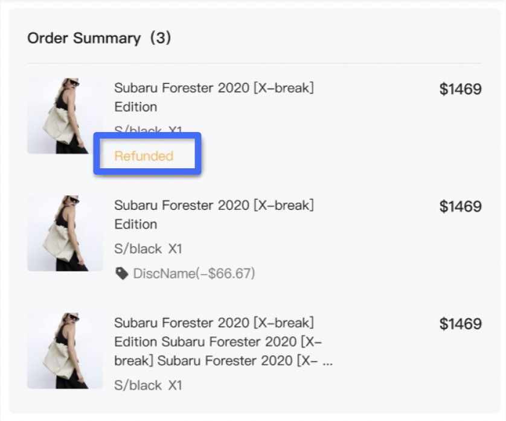This screenshot has height=421, width=506.
Task: Open the third product's thumbnail image
Action: click(x=65, y=350)
